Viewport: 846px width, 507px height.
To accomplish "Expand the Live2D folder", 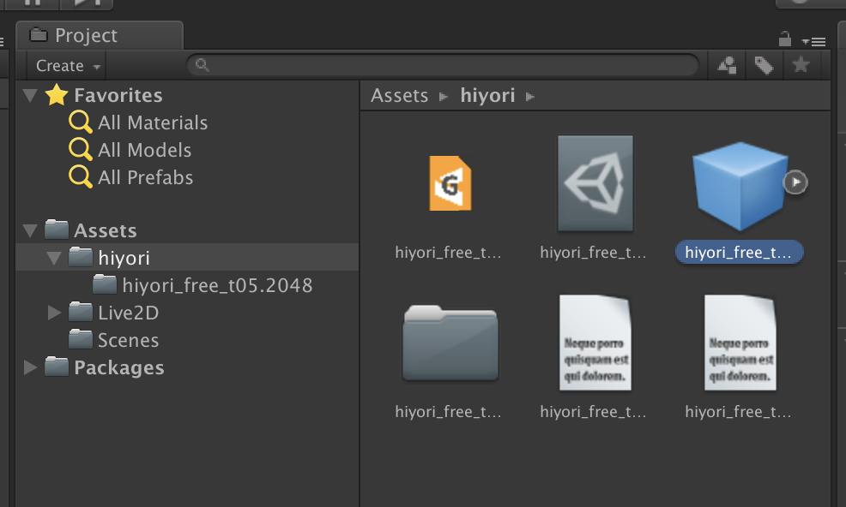I will pyautogui.click(x=55, y=313).
